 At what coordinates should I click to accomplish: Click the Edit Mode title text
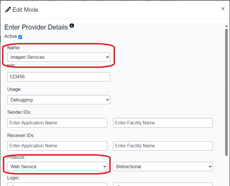(x=25, y=10)
